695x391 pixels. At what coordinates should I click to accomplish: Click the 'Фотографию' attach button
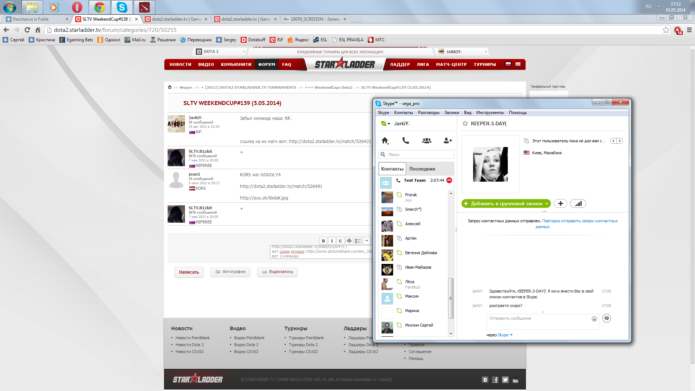(x=230, y=272)
